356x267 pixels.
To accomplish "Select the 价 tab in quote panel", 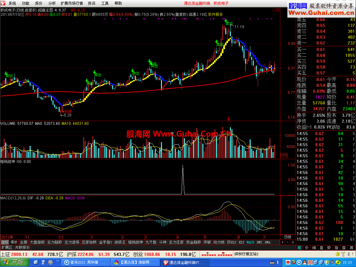I will (x=307, y=248).
